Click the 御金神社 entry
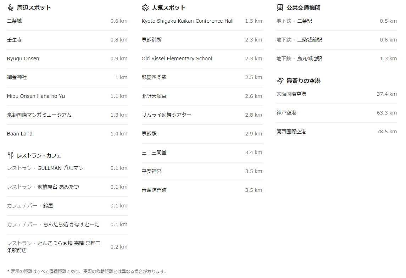The width and height of the screenshot is (406, 278). [67, 77]
